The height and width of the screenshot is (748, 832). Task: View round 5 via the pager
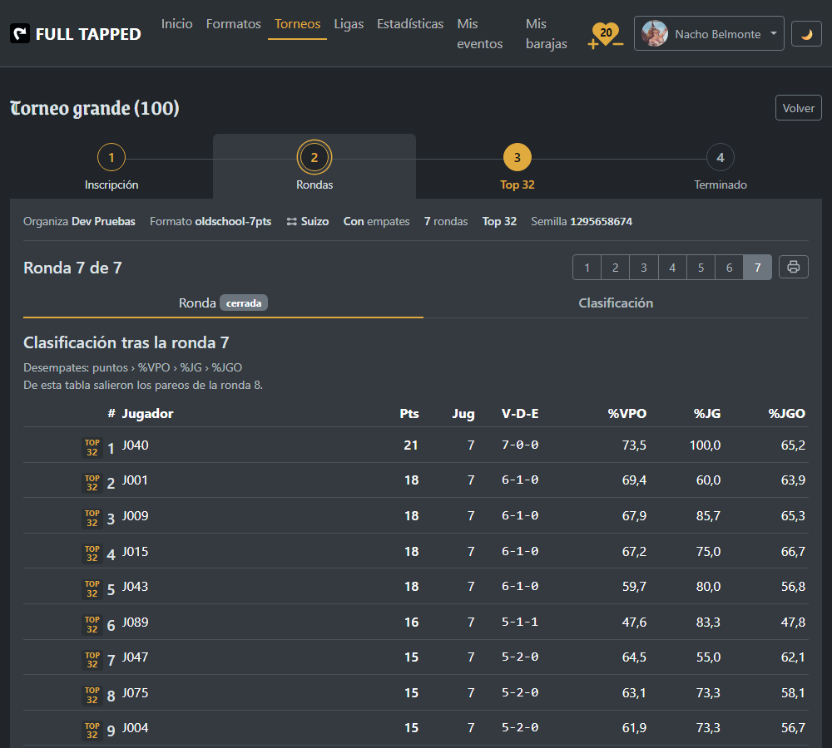[x=701, y=267]
